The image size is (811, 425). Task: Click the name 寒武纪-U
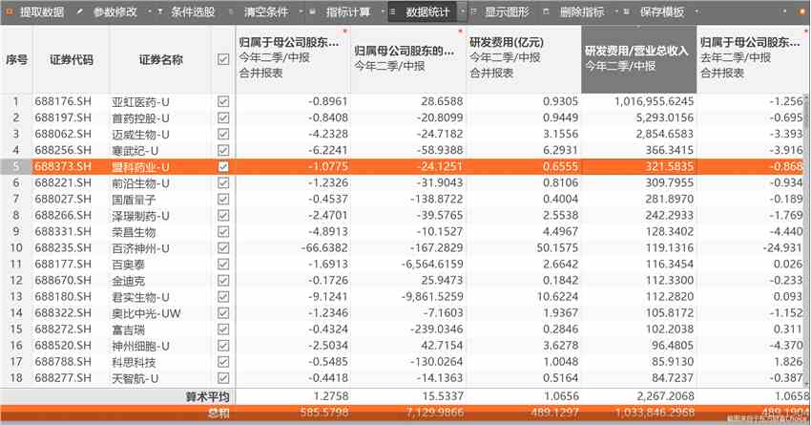(x=135, y=151)
